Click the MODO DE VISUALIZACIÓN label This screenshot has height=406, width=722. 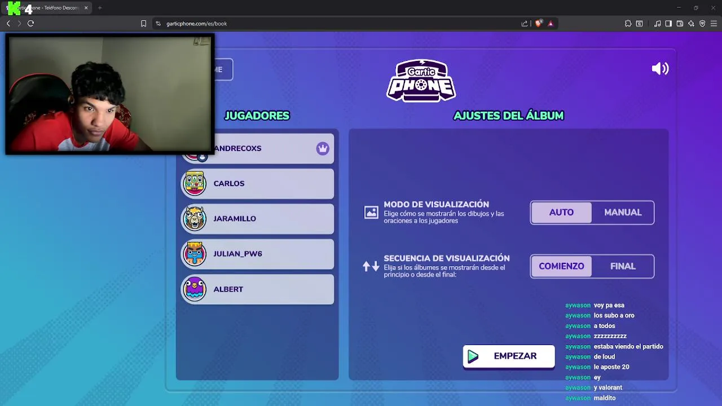pos(437,204)
